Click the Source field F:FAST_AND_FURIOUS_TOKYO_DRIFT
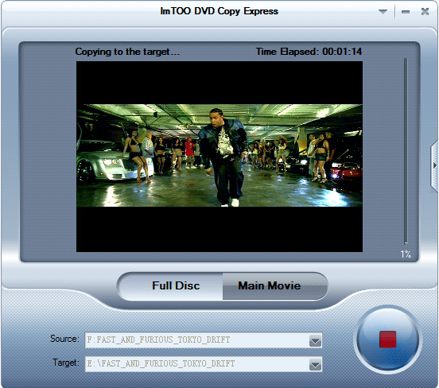The width and height of the screenshot is (439, 388). [204, 340]
